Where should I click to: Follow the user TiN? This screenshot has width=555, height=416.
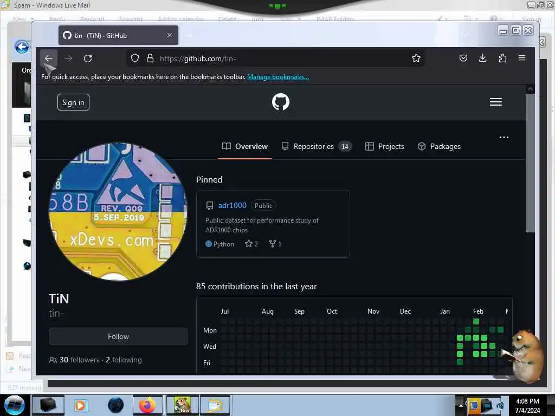pos(118,336)
